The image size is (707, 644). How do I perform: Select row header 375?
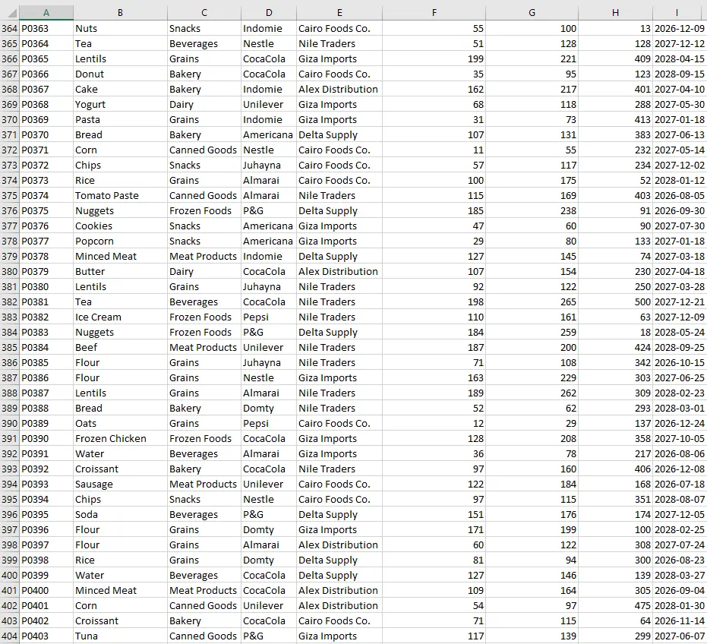pyautogui.click(x=9, y=196)
